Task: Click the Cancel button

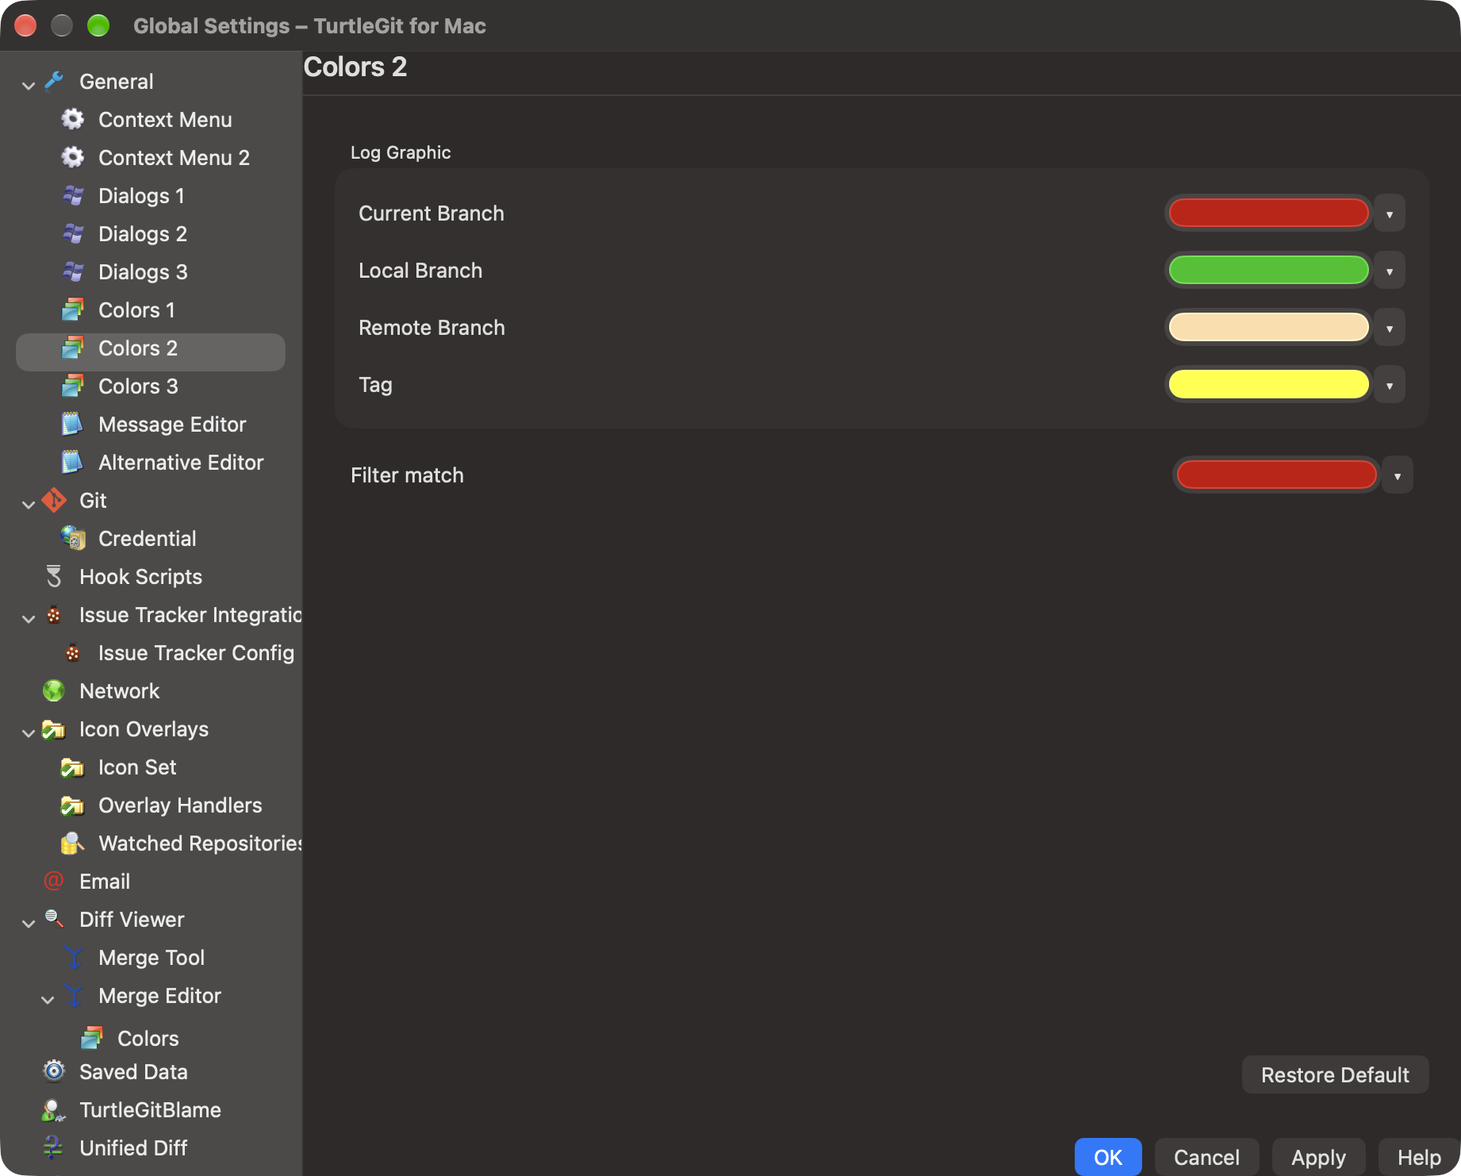Action: click(x=1206, y=1157)
